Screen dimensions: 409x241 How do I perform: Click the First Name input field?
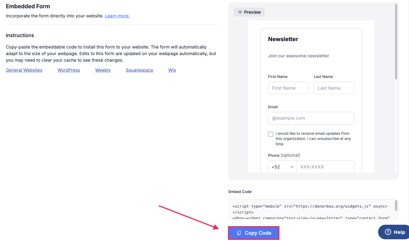click(288, 88)
